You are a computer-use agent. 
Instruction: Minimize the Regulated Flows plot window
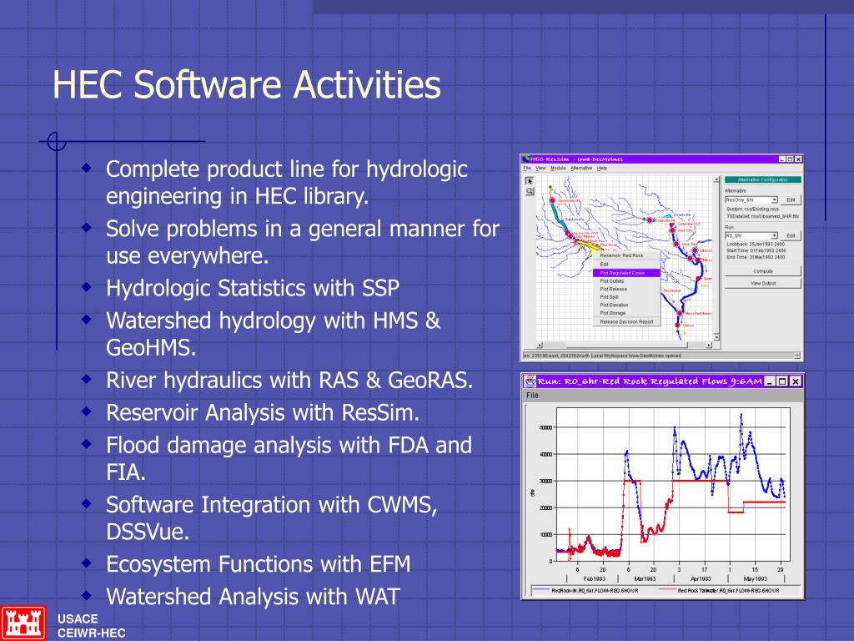(x=769, y=381)
